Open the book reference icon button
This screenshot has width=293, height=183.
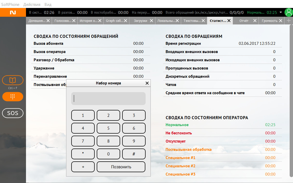(13, 80)
